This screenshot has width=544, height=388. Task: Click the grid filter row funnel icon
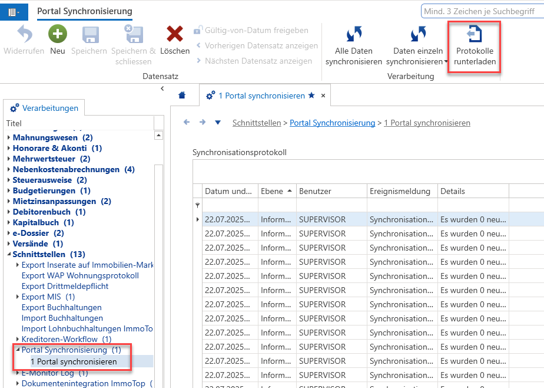coord(197,205)
